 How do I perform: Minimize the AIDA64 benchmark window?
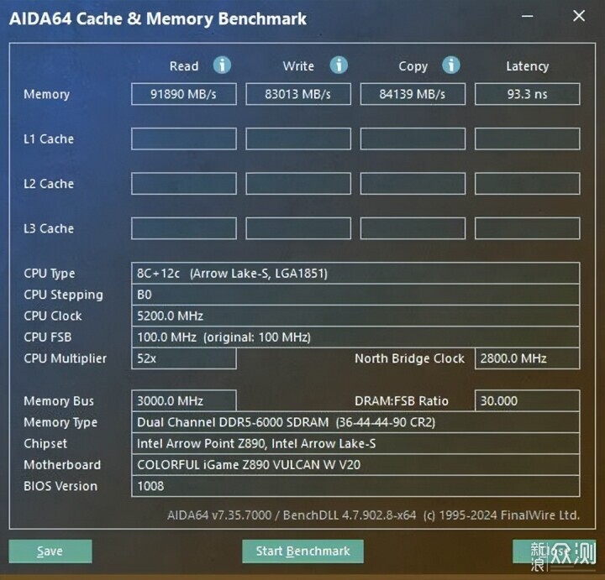coord(527,16)
